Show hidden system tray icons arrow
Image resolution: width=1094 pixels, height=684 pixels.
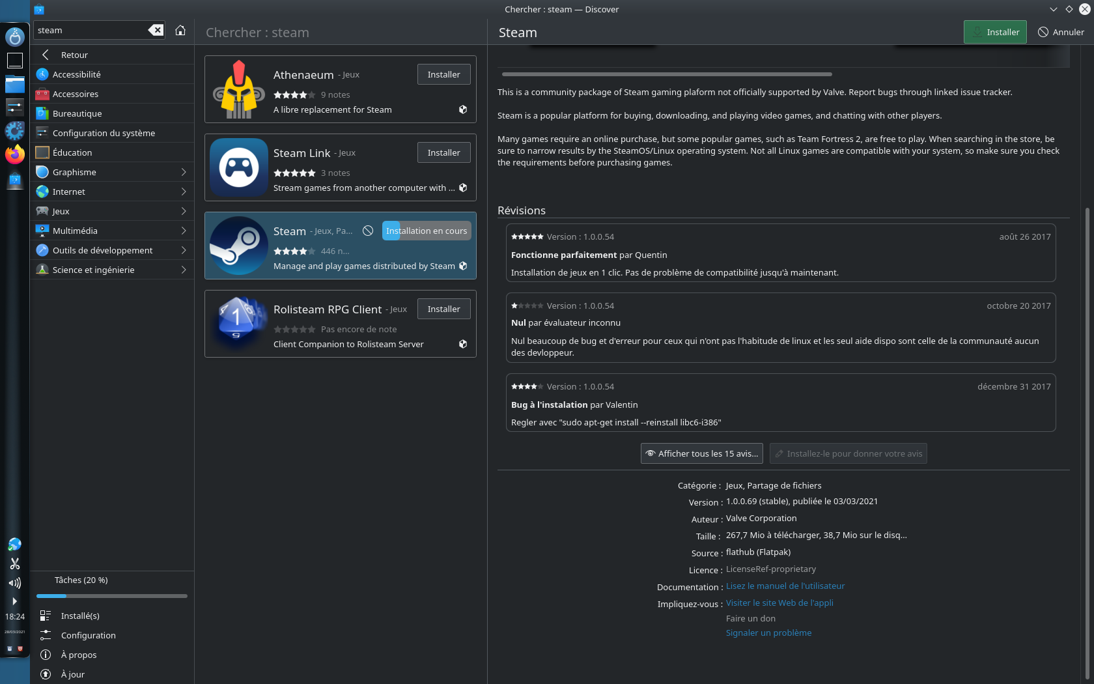(14, 601)
